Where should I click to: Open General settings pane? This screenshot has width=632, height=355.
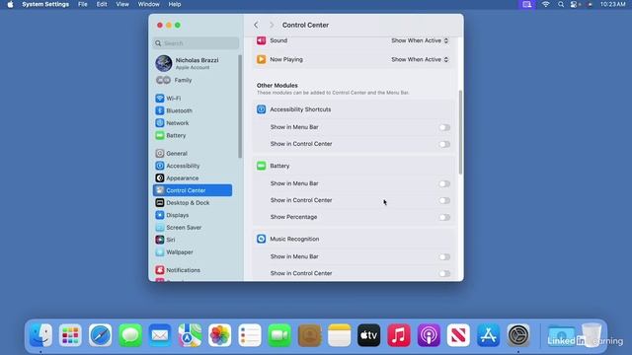pos(193,154)
